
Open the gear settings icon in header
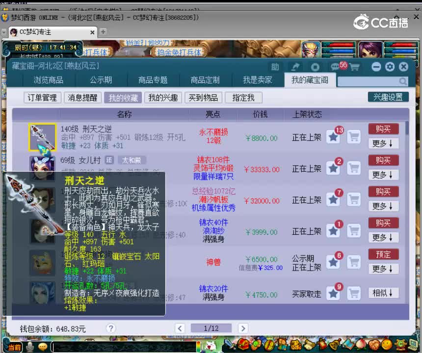[390, 67]
